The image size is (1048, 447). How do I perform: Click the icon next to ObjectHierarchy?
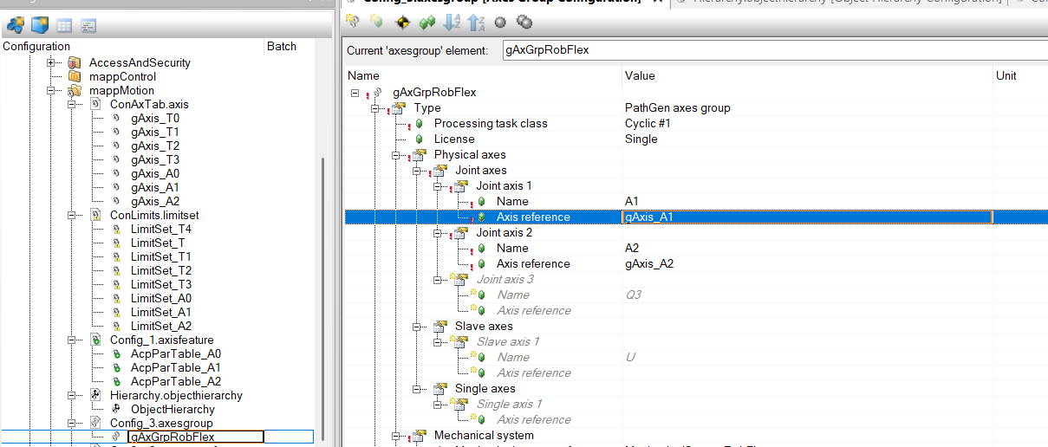pyautogui.click(x=116, y=409)
